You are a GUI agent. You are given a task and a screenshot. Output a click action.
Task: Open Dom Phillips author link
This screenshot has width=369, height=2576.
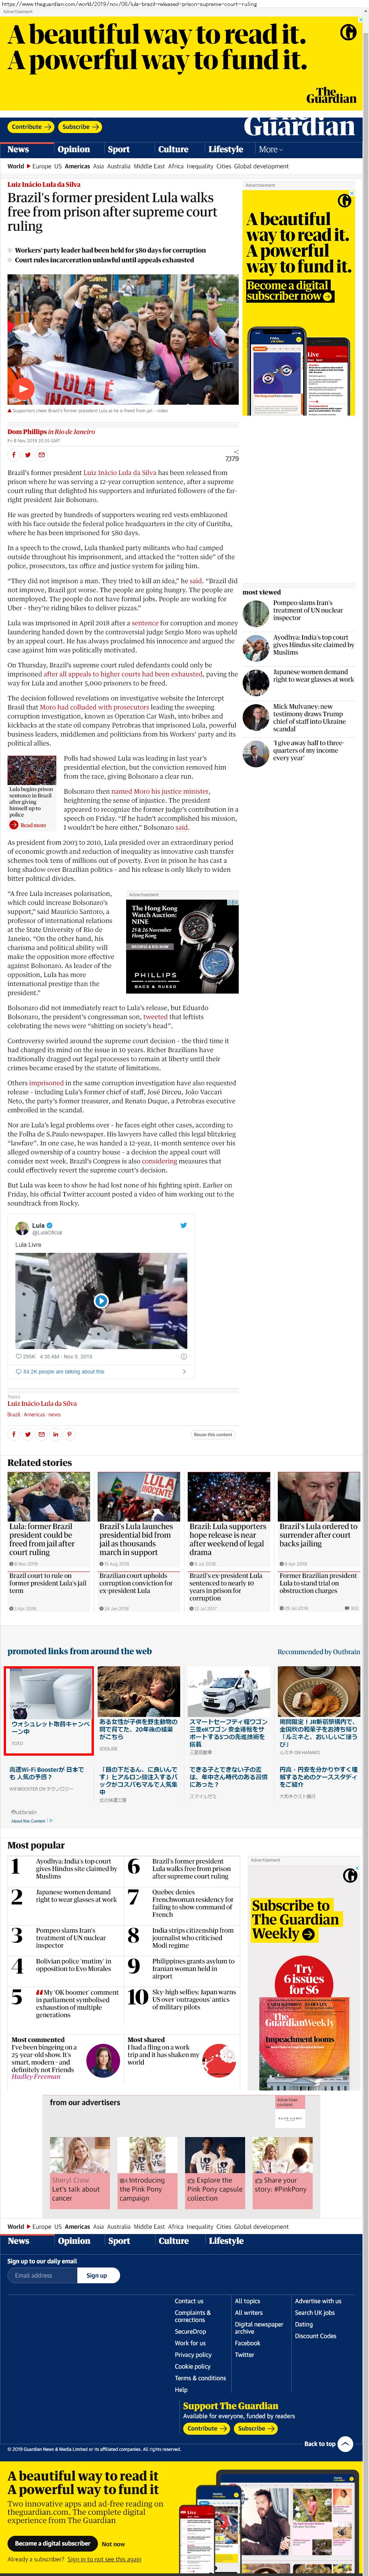[28, 432]
